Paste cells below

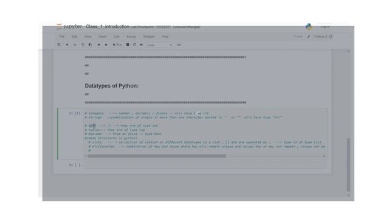(x=90, y=44)
